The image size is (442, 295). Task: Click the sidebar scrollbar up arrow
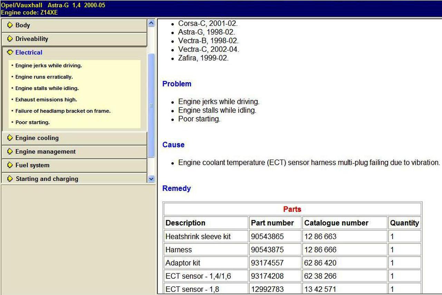coord(151,23)
